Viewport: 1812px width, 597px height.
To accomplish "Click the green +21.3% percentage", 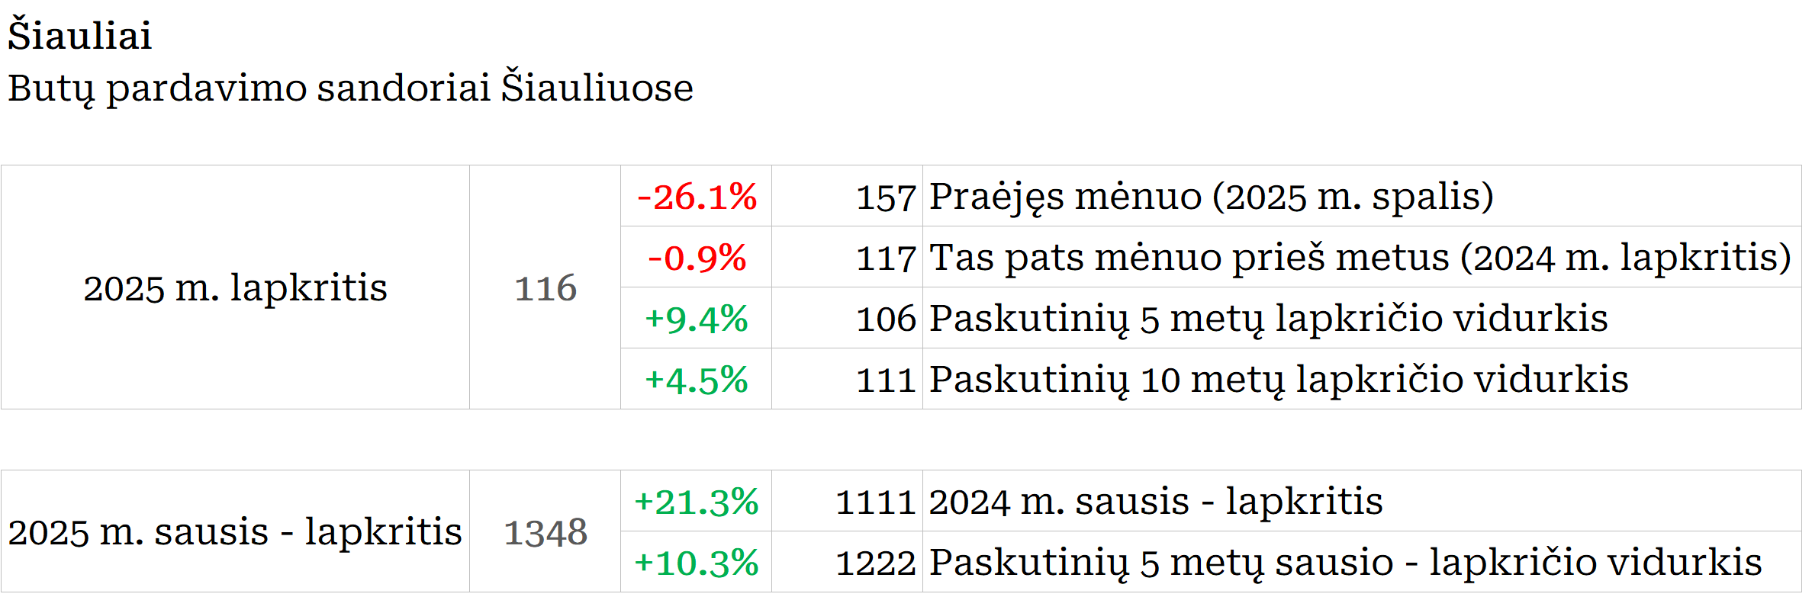I will [697, 502].
